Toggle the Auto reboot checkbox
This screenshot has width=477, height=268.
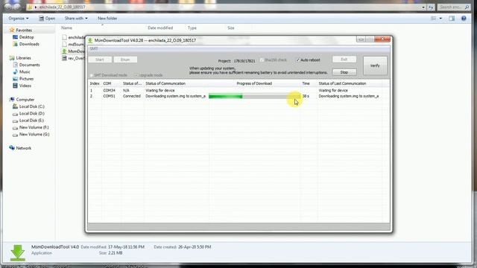point(298,60)
